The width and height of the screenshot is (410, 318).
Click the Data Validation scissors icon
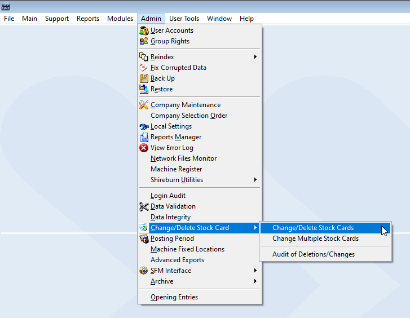144,206
